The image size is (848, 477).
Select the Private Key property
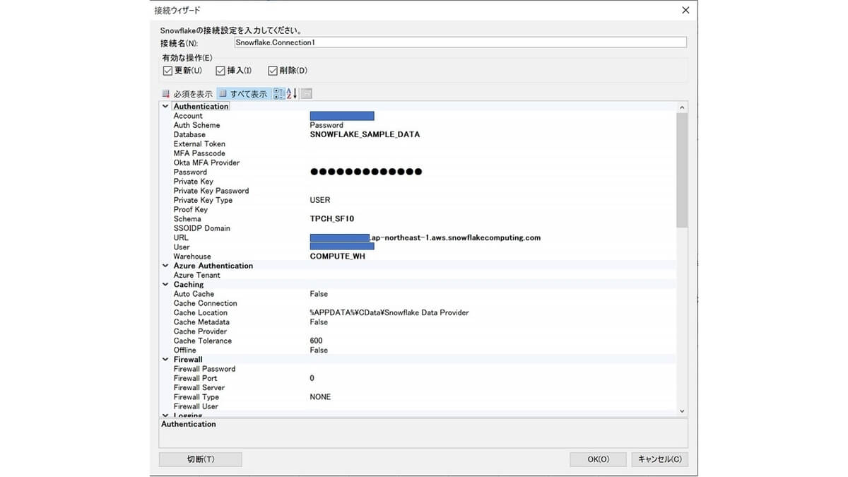193,182
